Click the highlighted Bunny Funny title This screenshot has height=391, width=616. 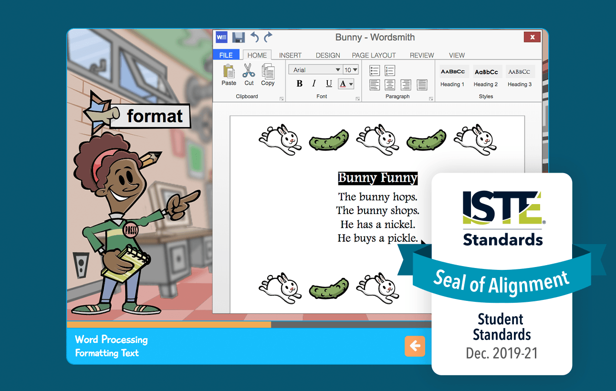(x=378, y=178)
